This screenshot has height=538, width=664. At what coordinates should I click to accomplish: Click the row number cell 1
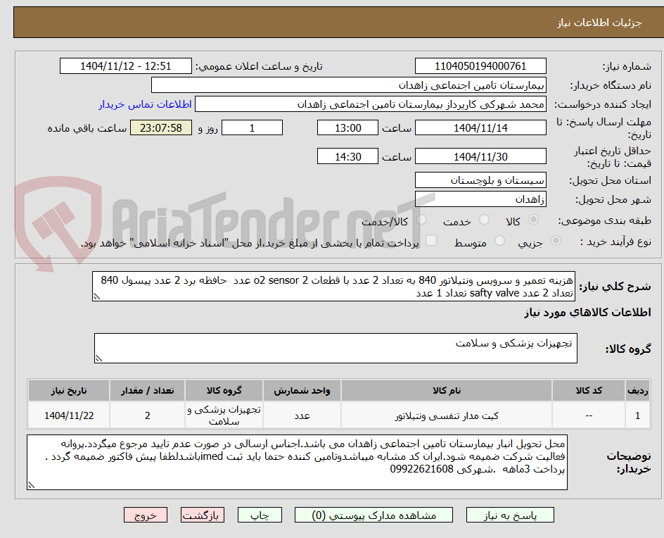(x=637, y=415)
